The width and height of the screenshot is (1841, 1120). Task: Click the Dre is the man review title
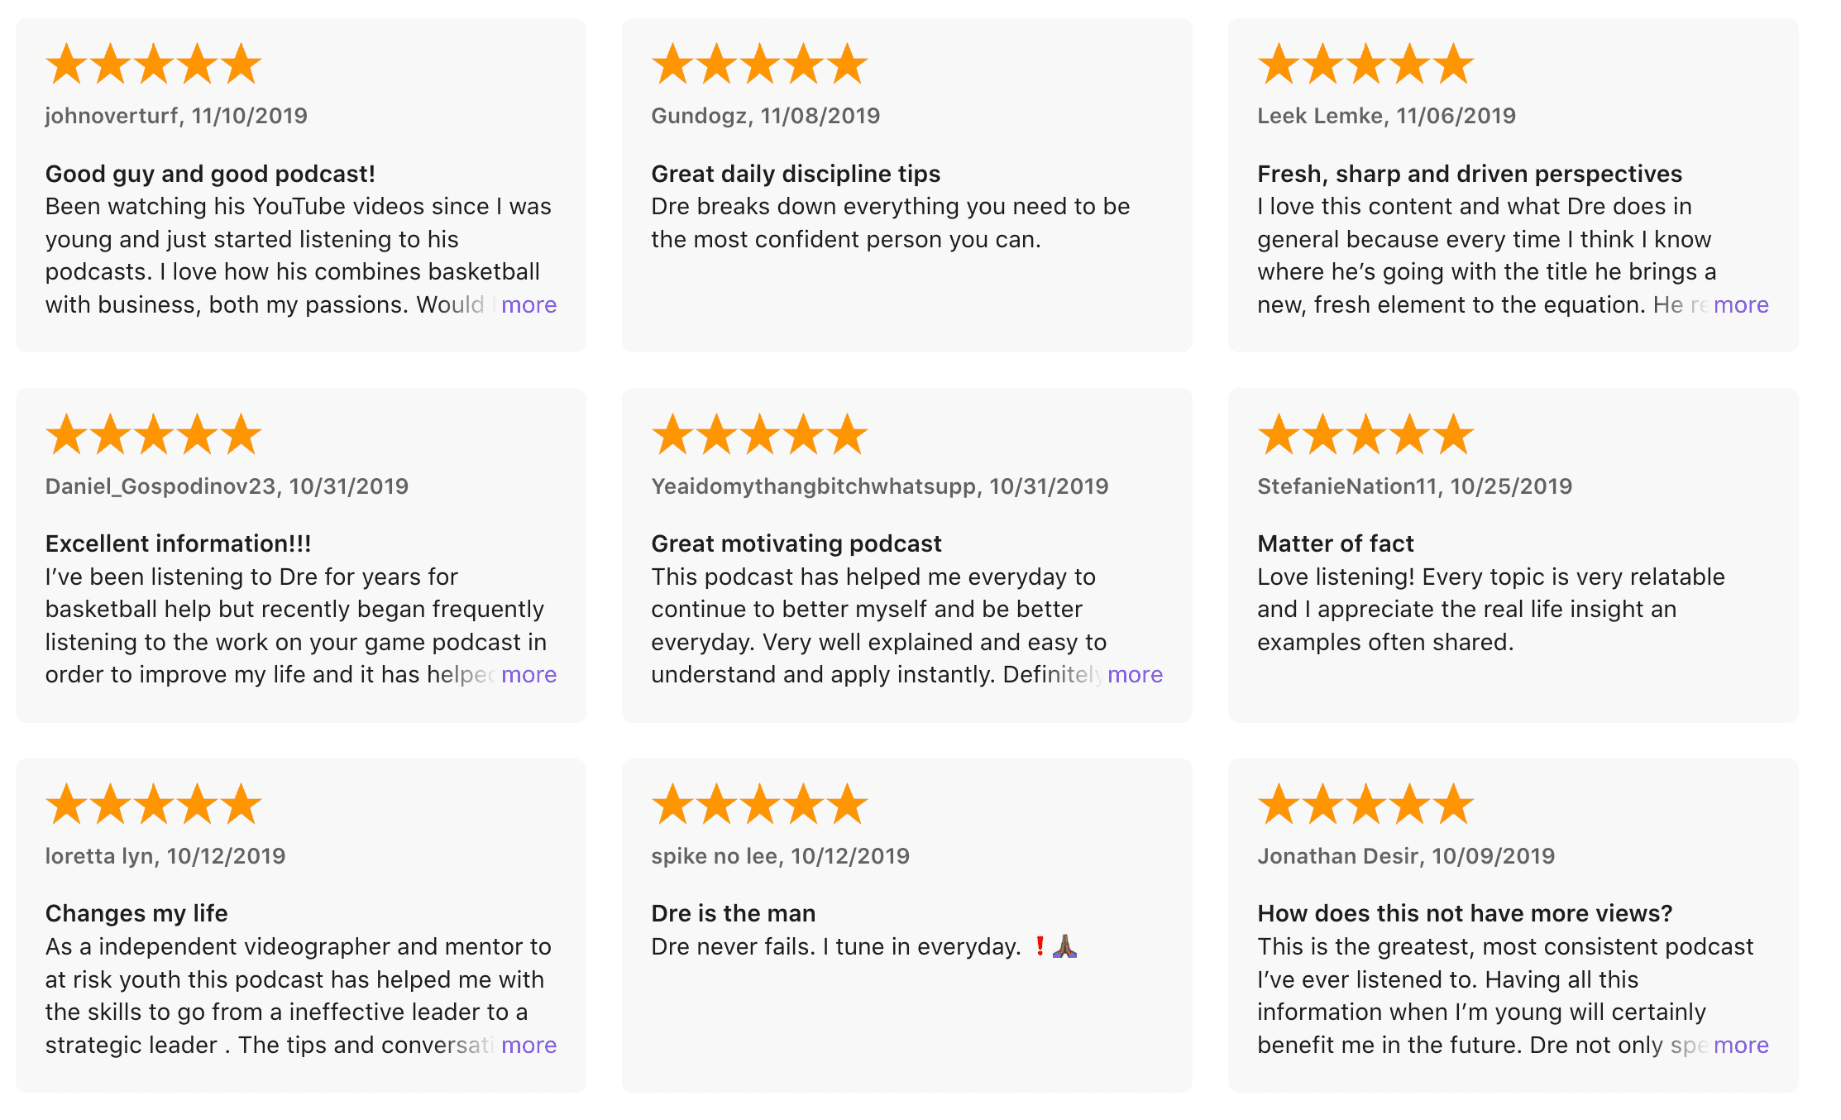coord(733,913)
